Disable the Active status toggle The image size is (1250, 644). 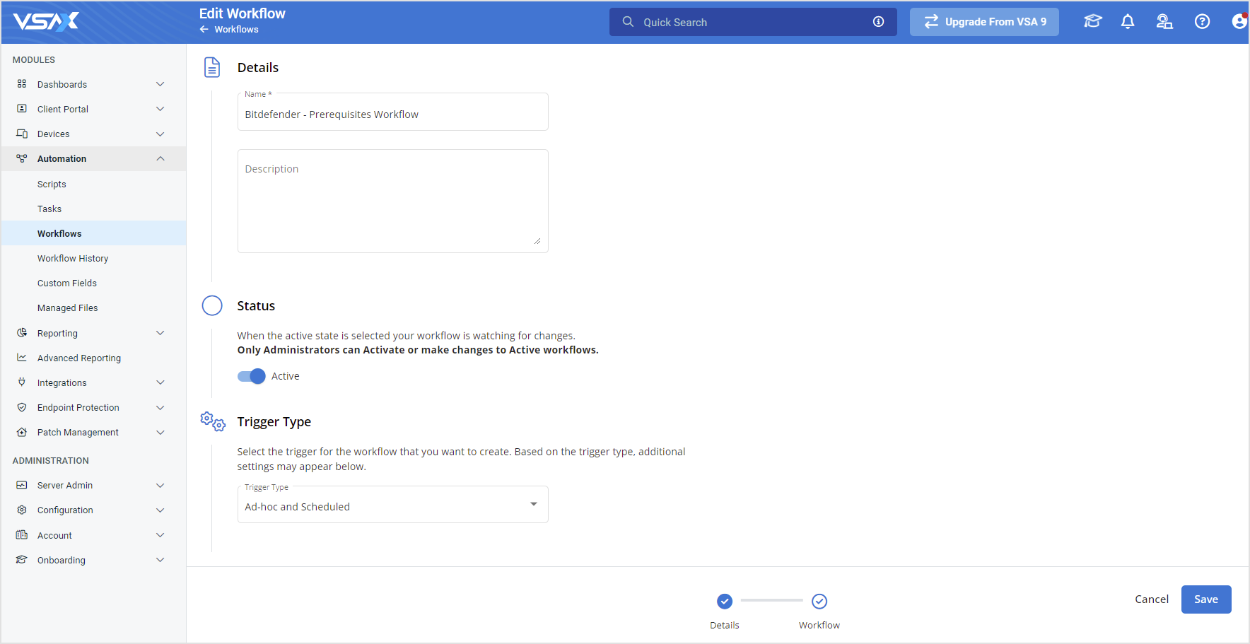[251, 376]
